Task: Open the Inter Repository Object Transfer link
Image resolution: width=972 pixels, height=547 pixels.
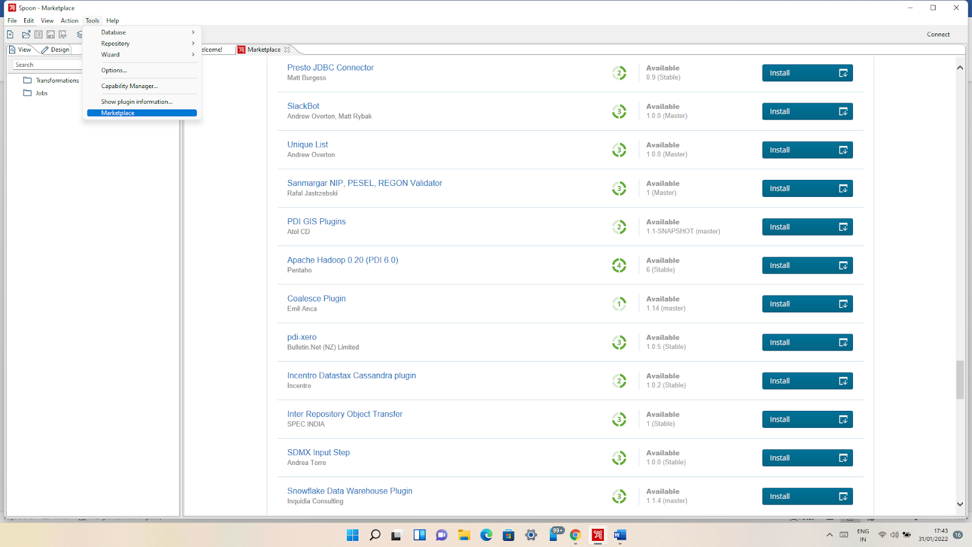Action: coord(345,414)
